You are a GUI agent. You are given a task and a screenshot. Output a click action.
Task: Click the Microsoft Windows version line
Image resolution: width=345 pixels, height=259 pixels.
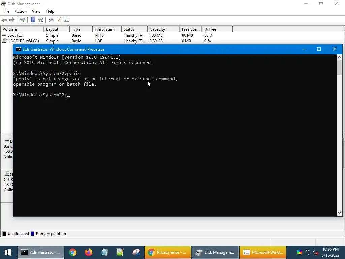click(x=67, y=57)
